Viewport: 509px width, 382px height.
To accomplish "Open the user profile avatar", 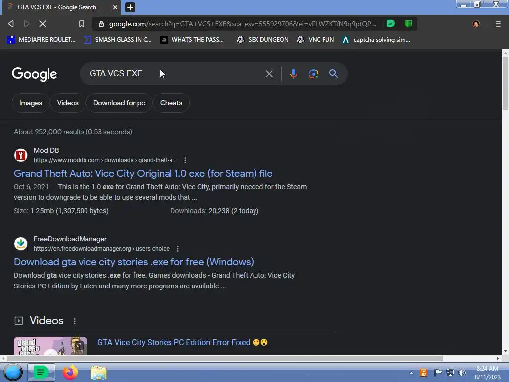I will click(476, 24).
